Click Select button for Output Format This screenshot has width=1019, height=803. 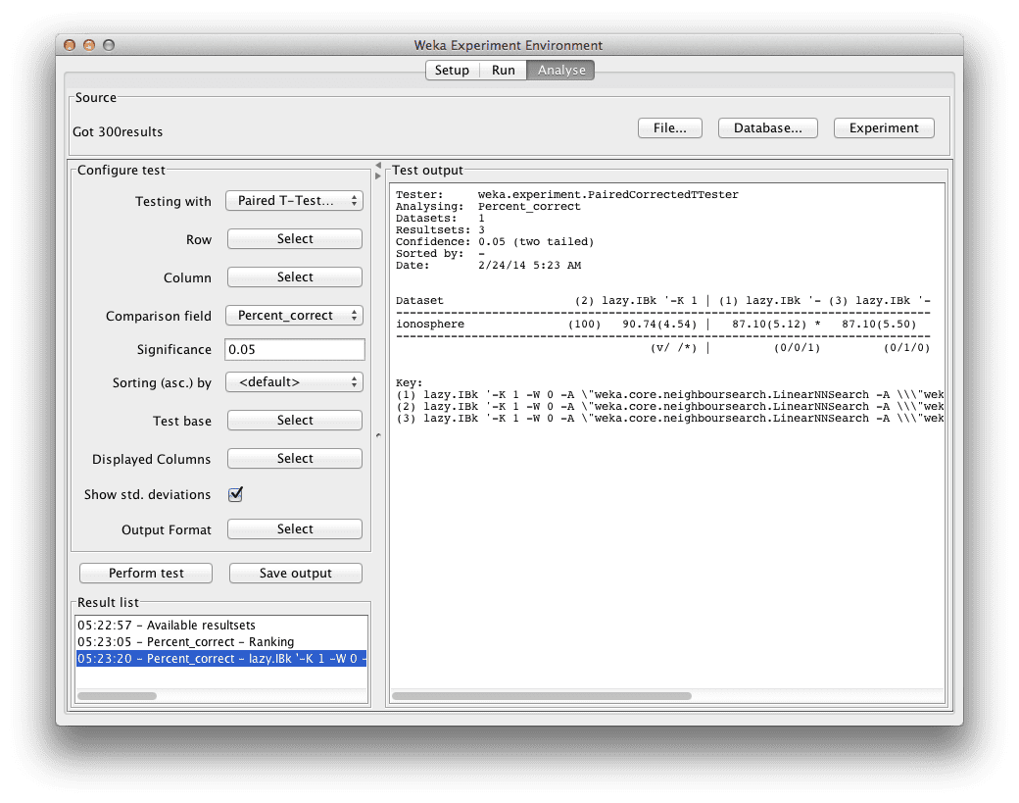(x=294, y=529)
